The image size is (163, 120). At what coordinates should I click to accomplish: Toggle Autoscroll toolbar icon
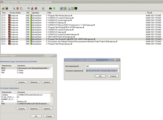click(18, 8)
